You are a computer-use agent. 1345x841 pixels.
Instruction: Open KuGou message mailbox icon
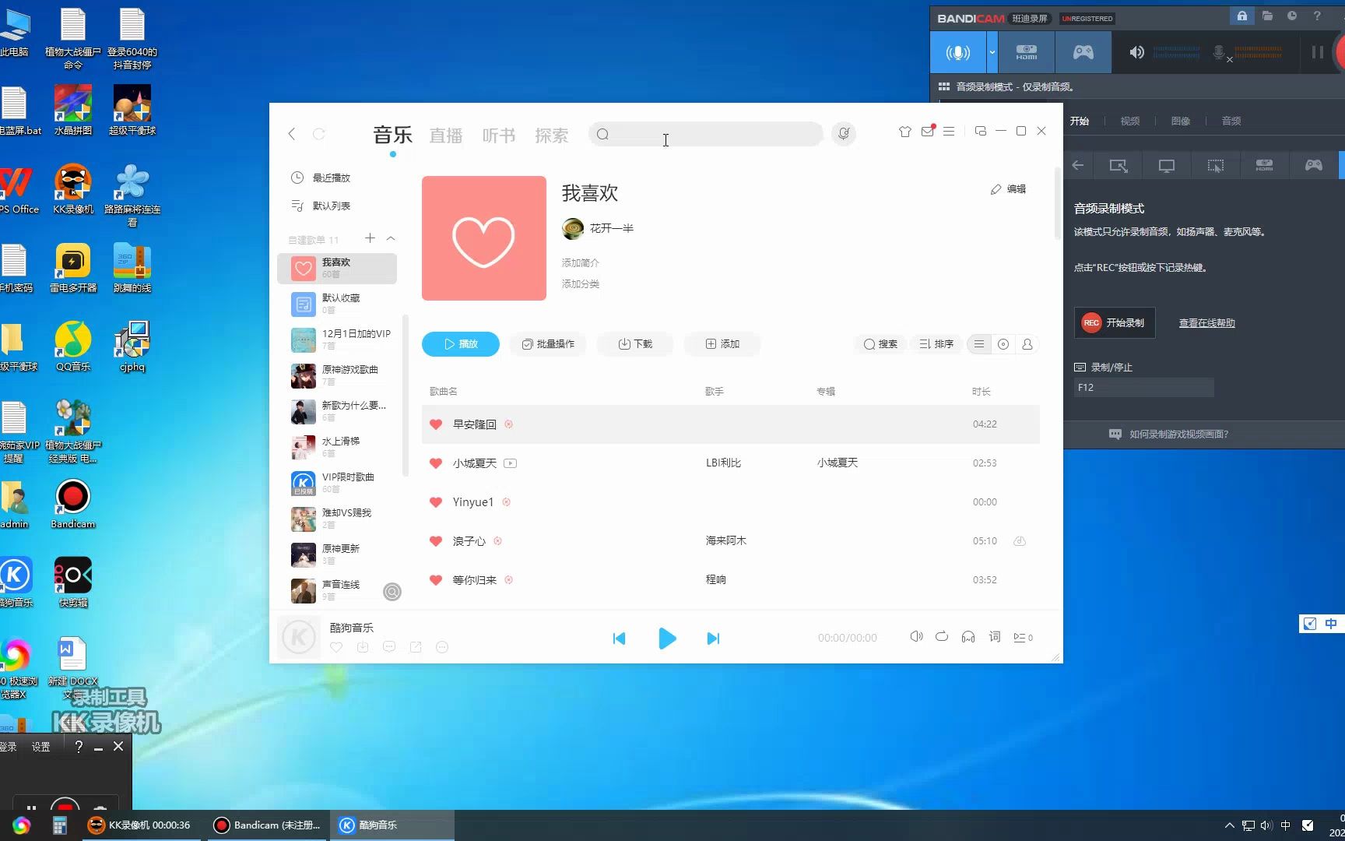(x=927, y=132)
